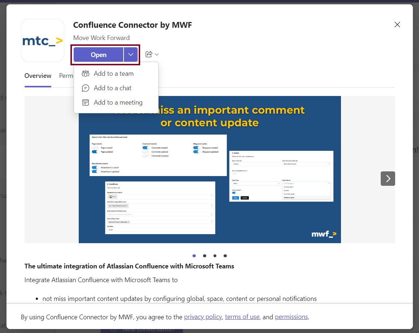Open the permissions link

click(x=291, y=317)
